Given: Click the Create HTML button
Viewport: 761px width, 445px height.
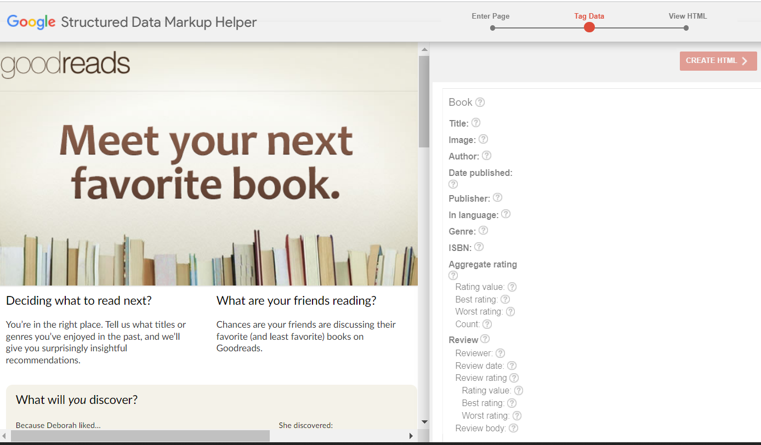Looking at the screenshot, I should [x=718, y=61].
